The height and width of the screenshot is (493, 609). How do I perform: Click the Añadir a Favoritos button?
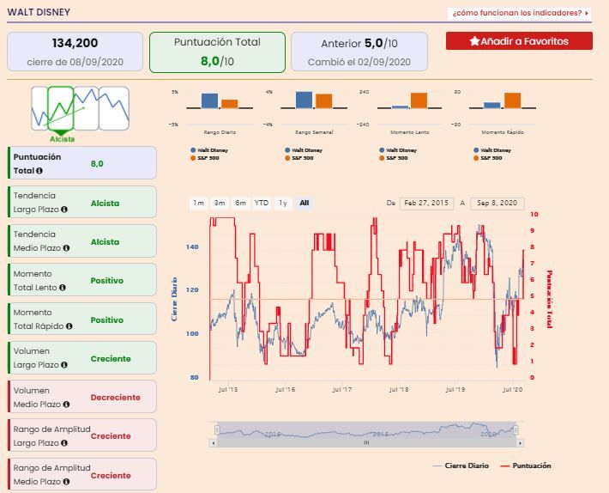(x=519, y=41)
